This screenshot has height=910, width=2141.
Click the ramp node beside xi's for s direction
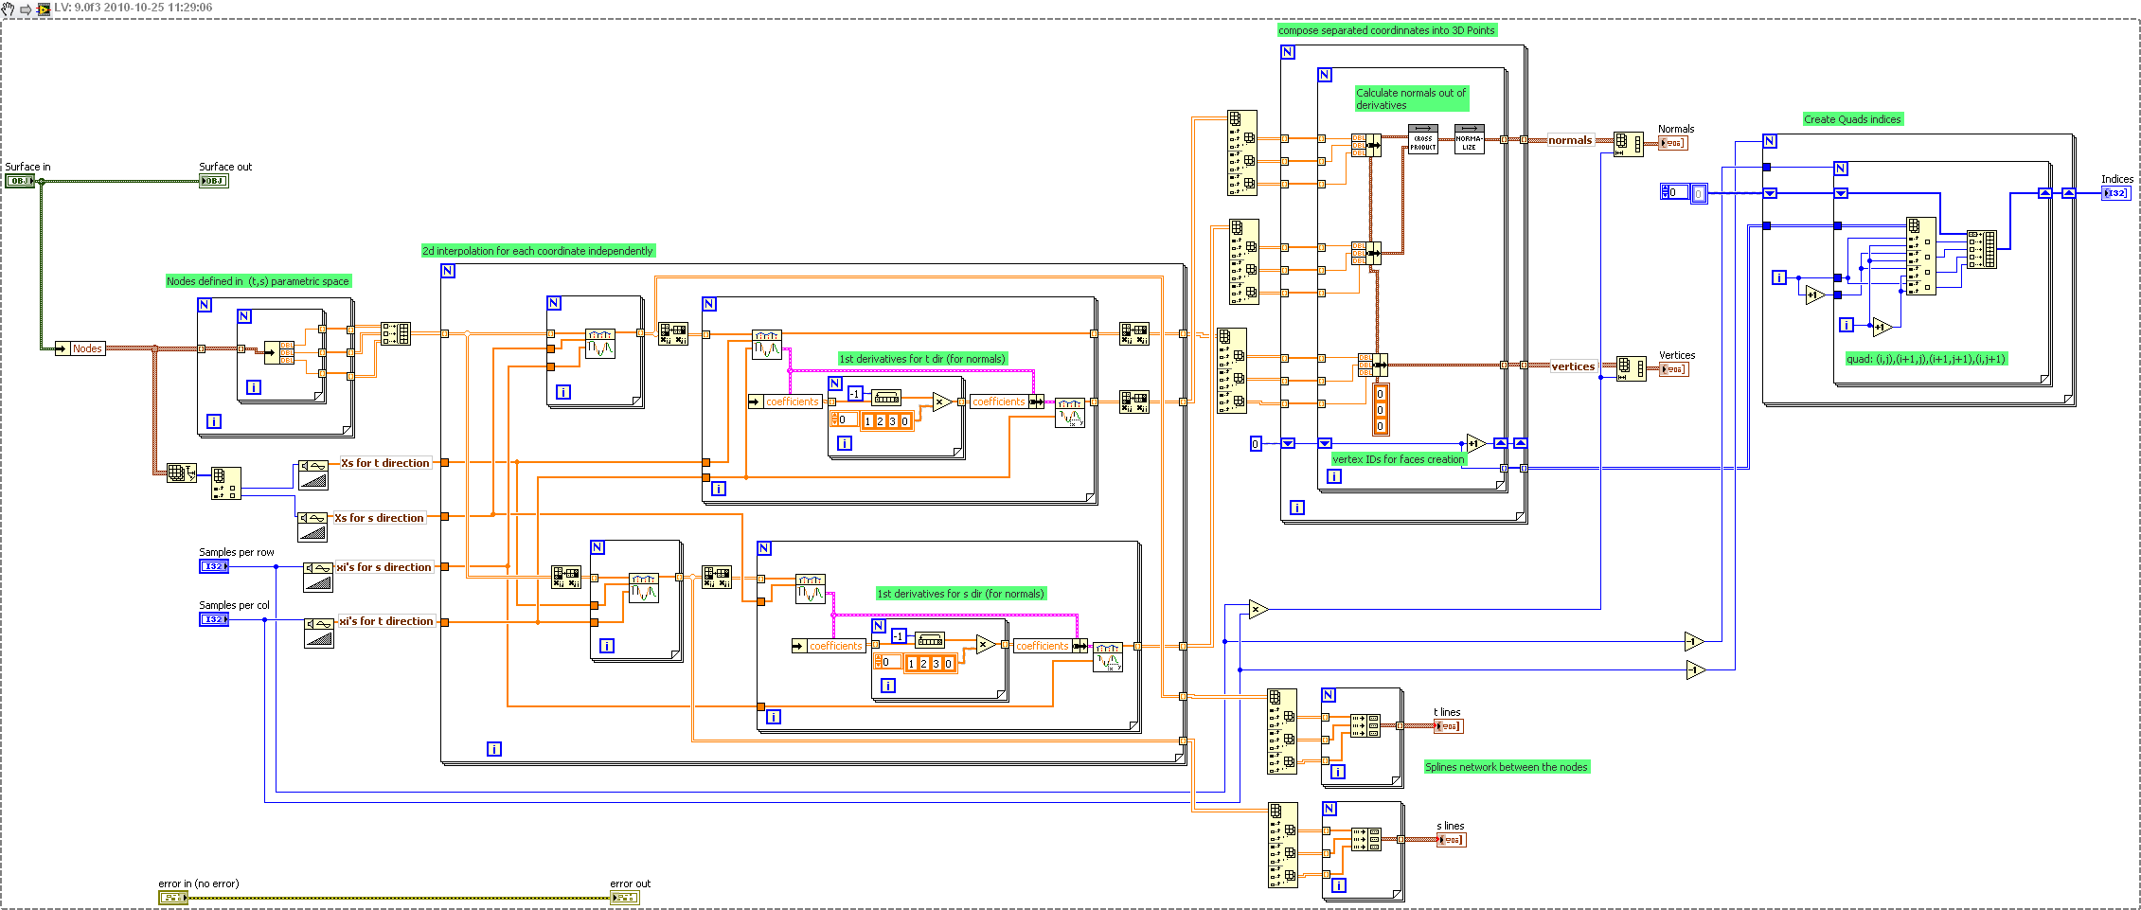pos(318,577)
